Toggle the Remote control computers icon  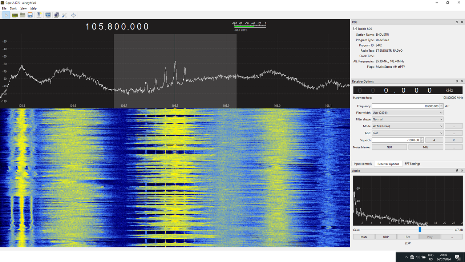[x=56, y=15]
